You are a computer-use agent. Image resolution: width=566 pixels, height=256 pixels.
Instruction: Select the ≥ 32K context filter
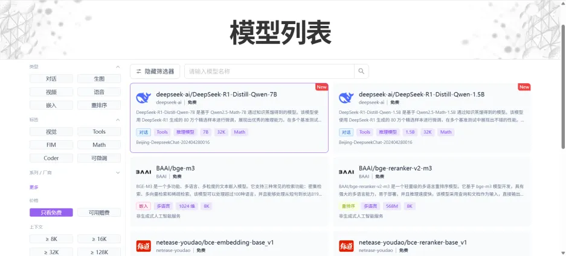(x=51, y=252)
